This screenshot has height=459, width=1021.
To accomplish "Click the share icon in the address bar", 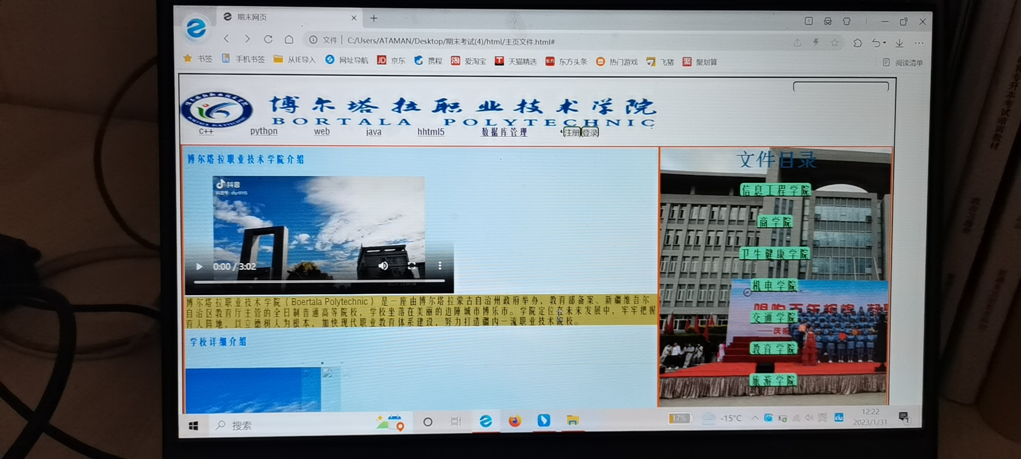I will coord(797,43).
